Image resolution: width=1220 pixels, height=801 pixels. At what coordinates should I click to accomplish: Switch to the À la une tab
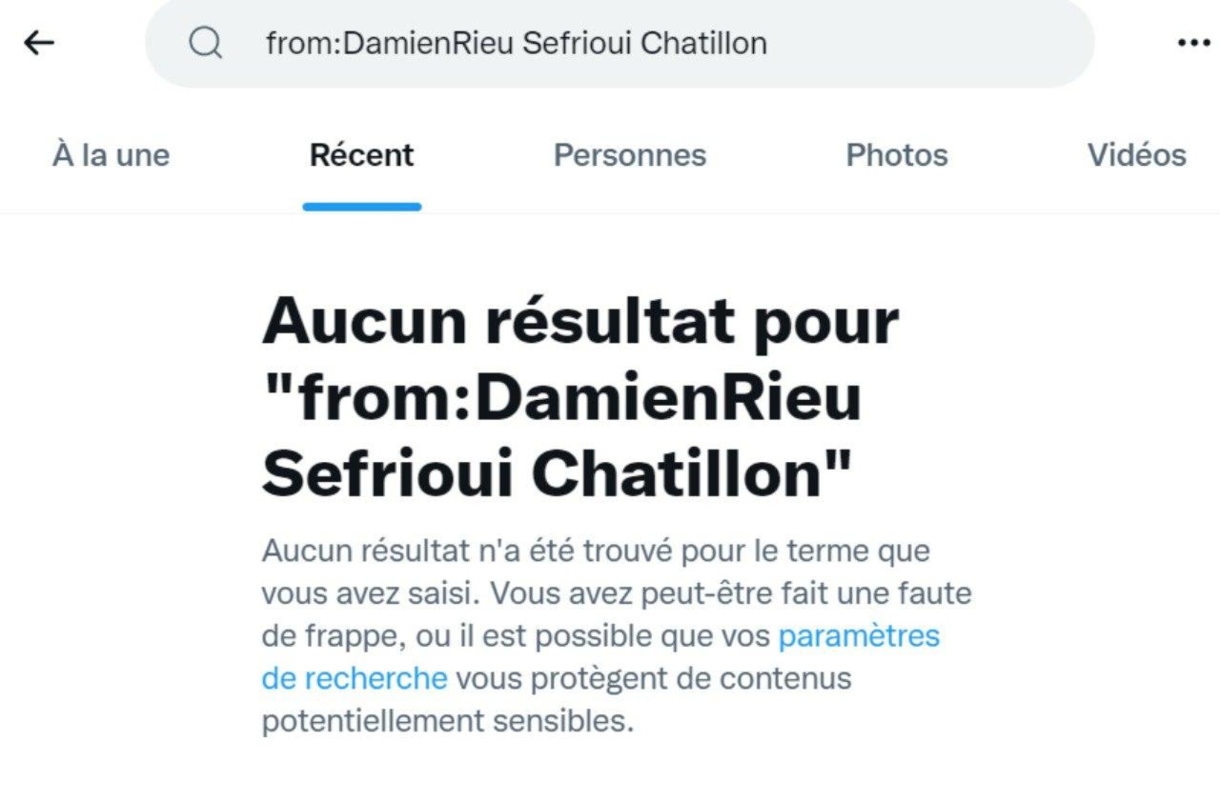point(111,155)
